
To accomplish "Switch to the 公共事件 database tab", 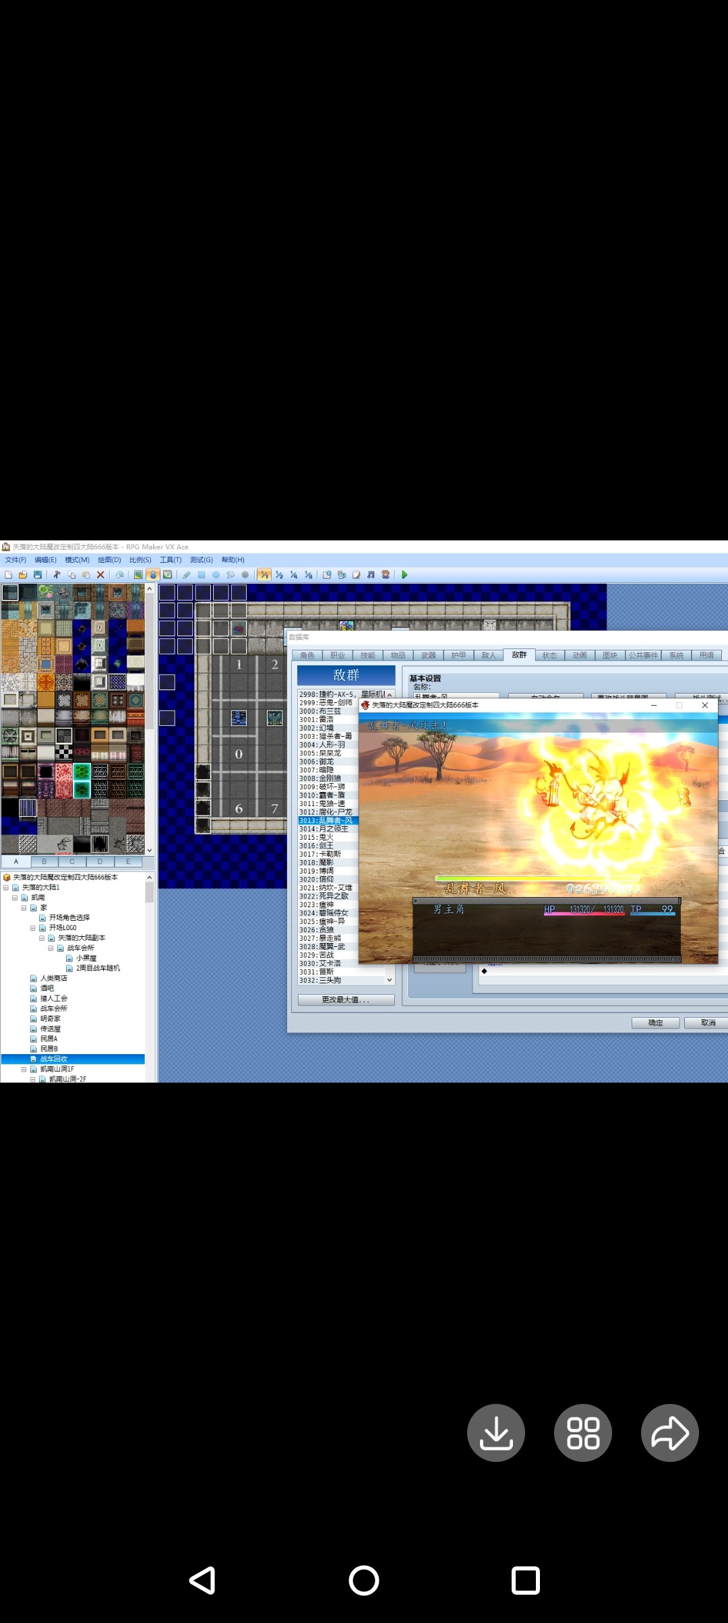I will (x=644, y=655).
